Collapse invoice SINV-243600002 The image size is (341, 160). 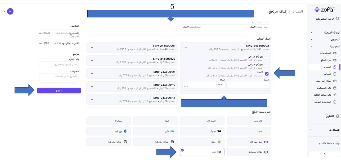click(186, 48)
